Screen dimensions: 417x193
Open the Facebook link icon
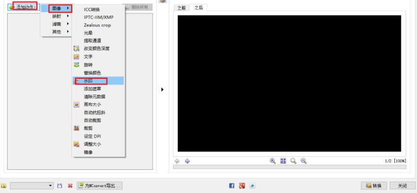[232, 185]
